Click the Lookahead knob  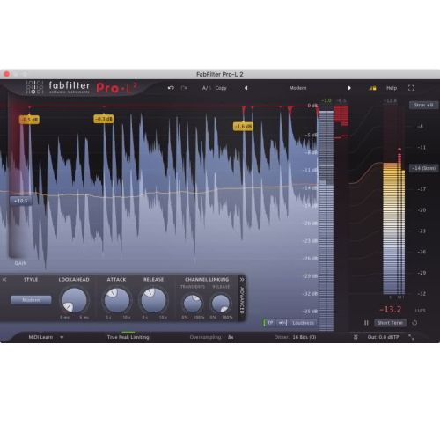click(74, 300)
